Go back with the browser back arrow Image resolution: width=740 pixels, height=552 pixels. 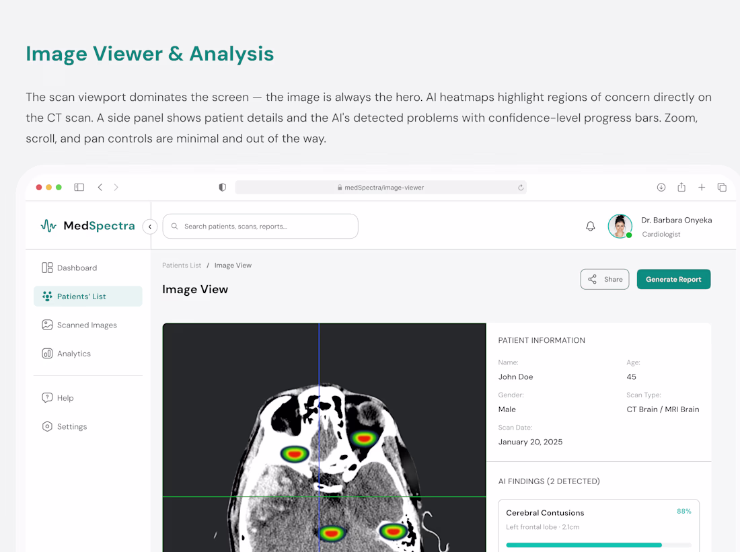pos(100,188)
